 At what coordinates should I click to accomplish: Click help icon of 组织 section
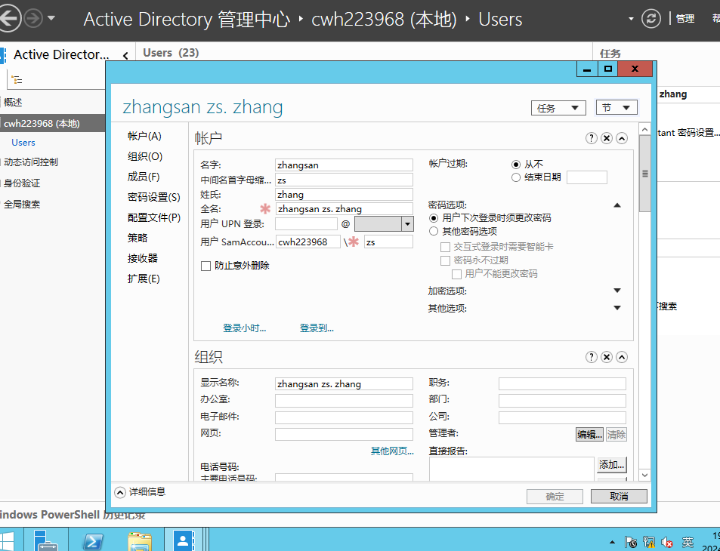[592, 357]
